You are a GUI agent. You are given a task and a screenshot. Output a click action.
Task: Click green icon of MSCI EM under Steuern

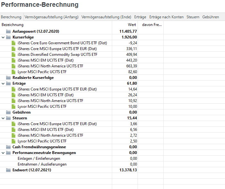pos(14,130)
